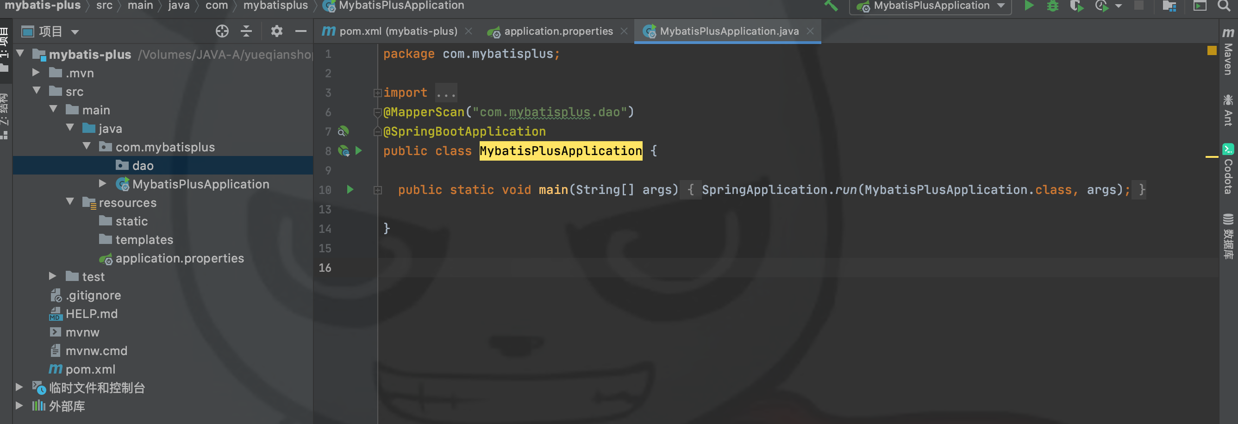Expand the test folder
Viewport: 1238px width, 424px height.
[53, 276]
